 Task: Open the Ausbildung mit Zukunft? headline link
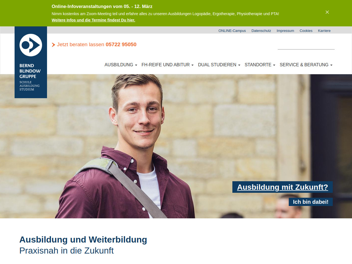(282, 187)
